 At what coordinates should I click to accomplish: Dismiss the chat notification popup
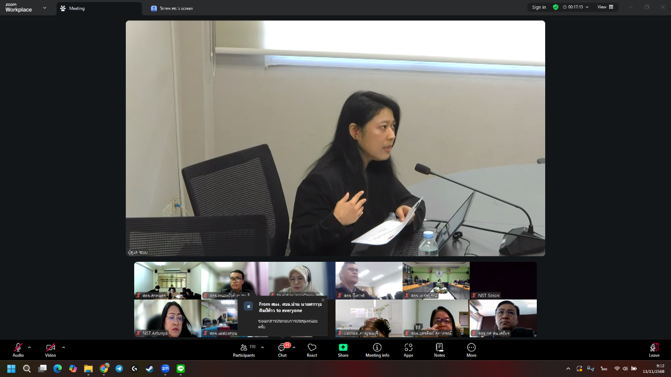(x=323, y=300)
